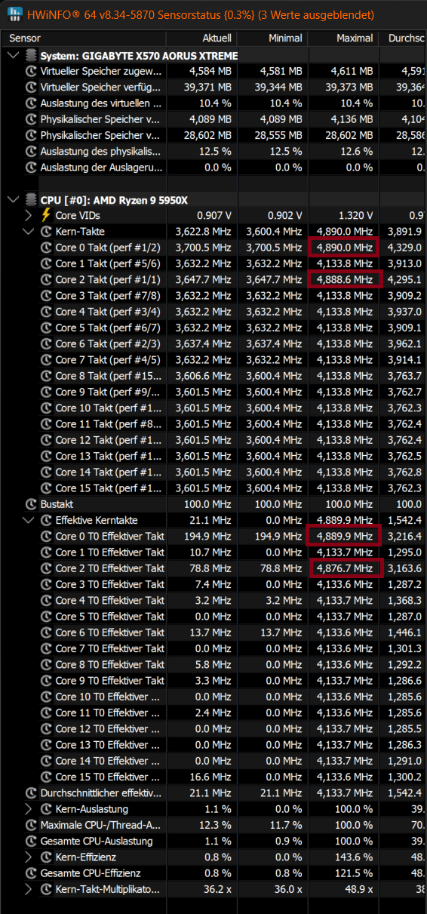The height and width of the screenshot is (914, 427).
Task: Select the Core 7 Takt (perf #4/5) row
Action: [x=213, y=359]
